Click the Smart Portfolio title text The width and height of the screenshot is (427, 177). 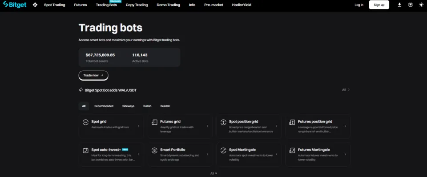point(173,150)
